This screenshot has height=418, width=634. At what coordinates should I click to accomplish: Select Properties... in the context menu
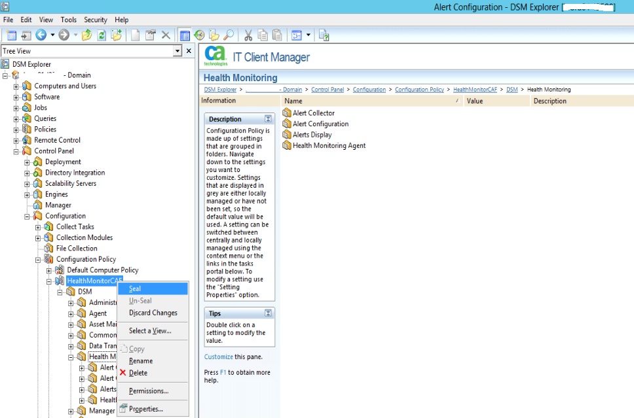(x=145, y=409)
